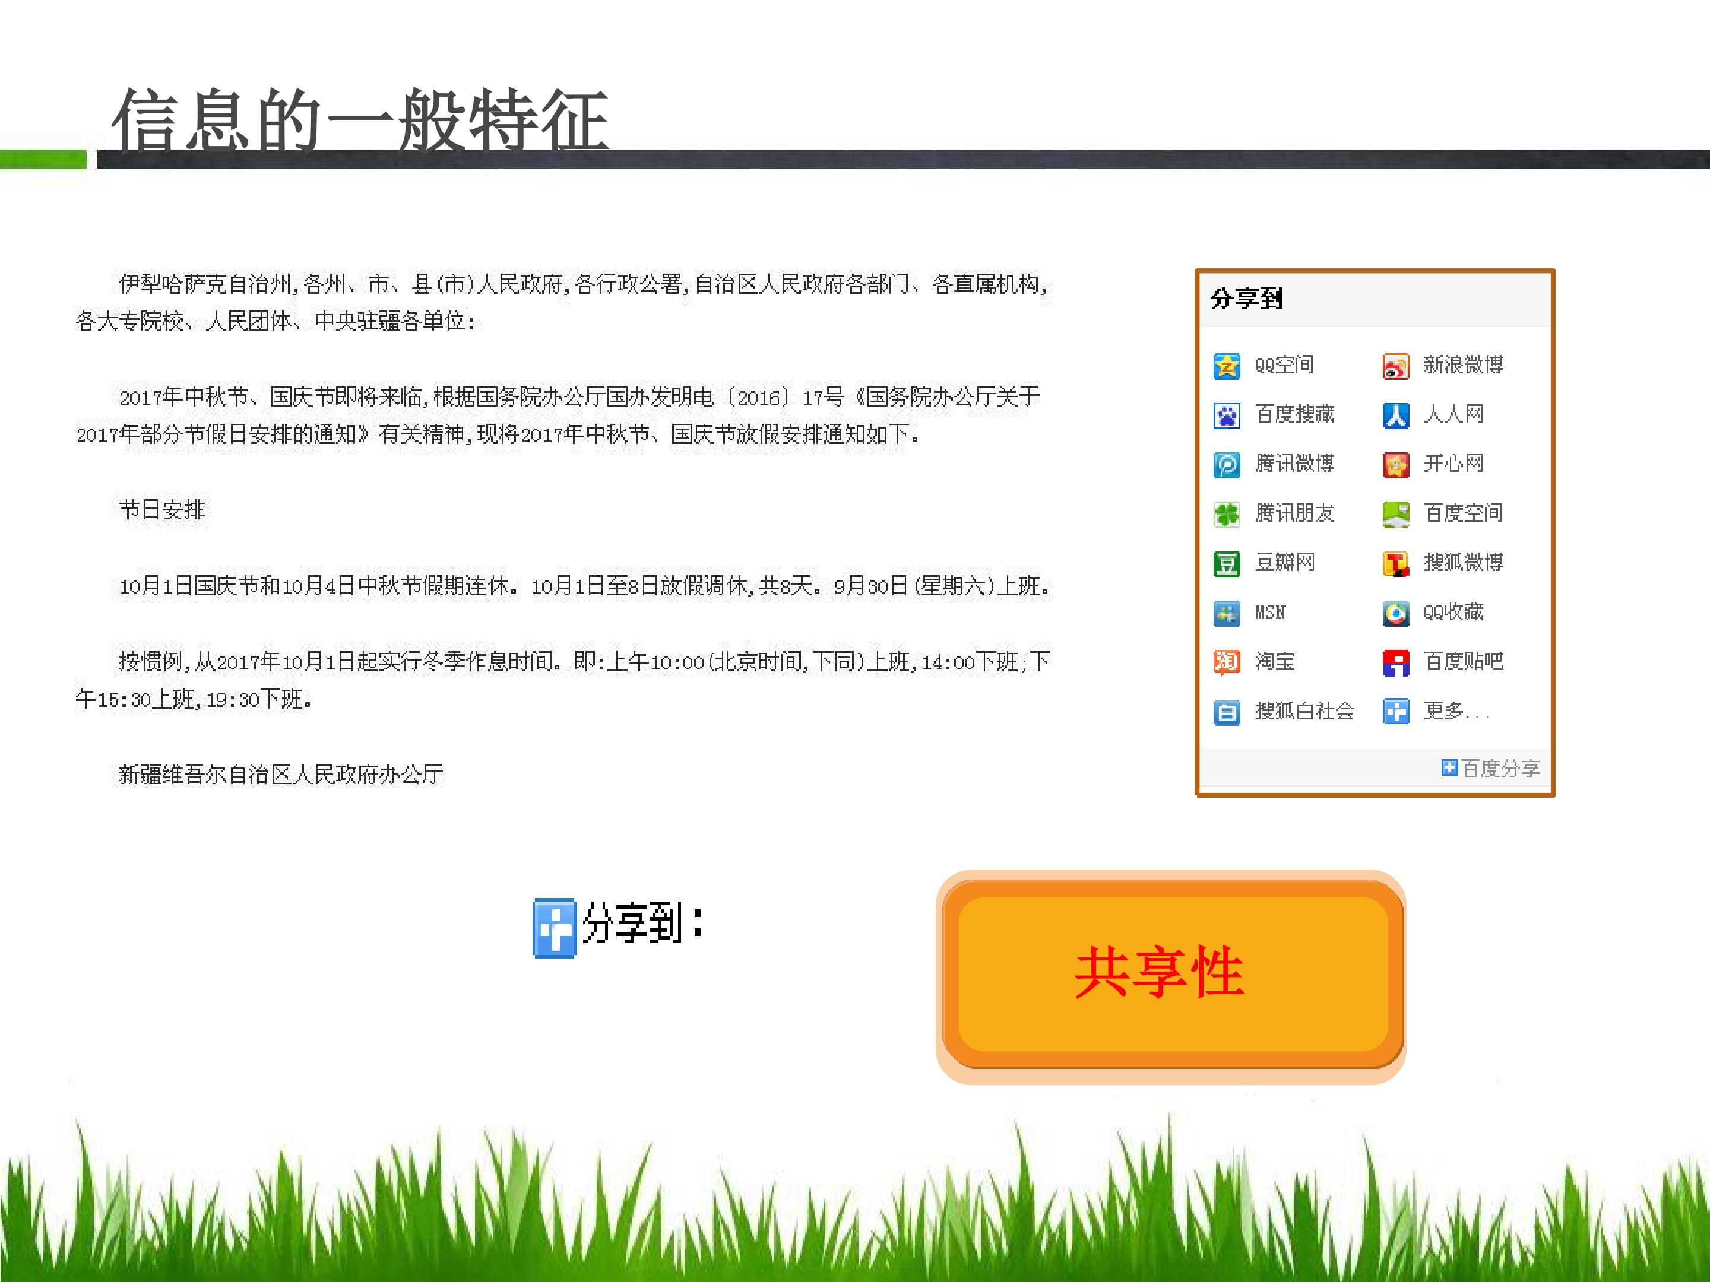The height and width of the screenshot is (1282, 1710).
Task: Expand more options via 更多... link
Action: click(x=1456, y=711)
